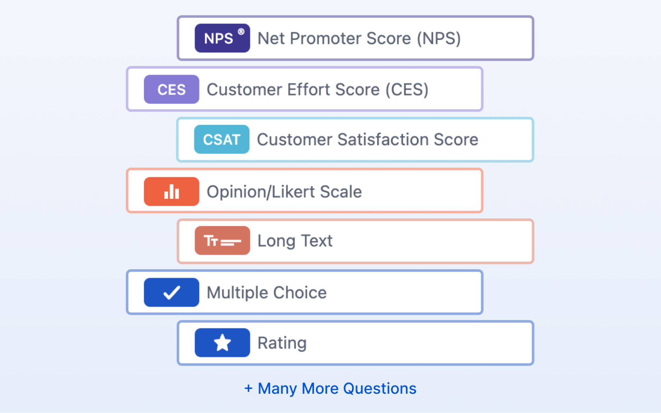Select the Net Promoter Score question type
Screen dimensions: 661x413
pyautogui.click(x=355, y=38)
